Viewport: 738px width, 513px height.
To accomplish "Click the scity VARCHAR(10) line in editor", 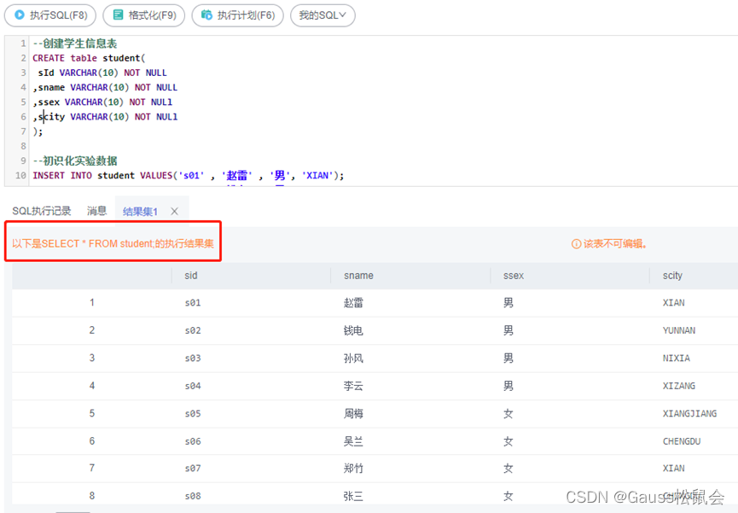I will point(105,116).
